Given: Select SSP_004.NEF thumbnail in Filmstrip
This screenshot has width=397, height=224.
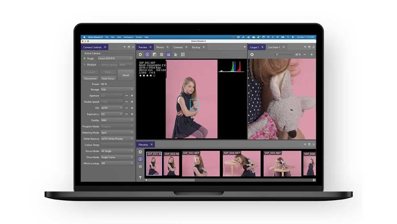Looking at the screenshot, I should (241, 164).
